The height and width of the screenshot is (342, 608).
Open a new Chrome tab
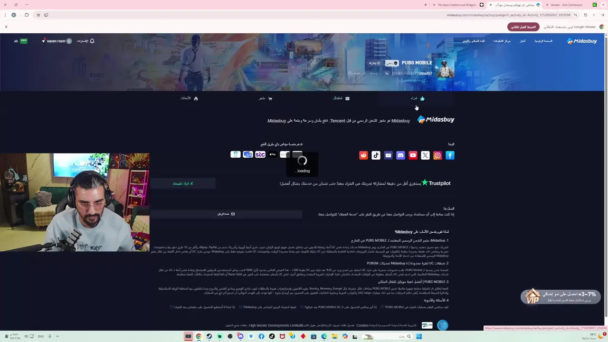coord(426,5)
